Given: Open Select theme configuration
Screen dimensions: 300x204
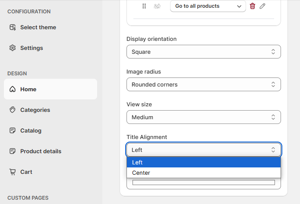Looking at the screenshot, I should 51,27.
